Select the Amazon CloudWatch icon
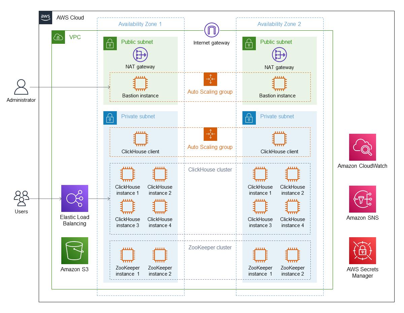This screenshot has width=404, height=313. pyautogui.click(x=363, y=147)
